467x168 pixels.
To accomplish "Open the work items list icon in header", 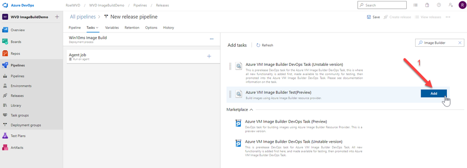I will coord(416,5).
